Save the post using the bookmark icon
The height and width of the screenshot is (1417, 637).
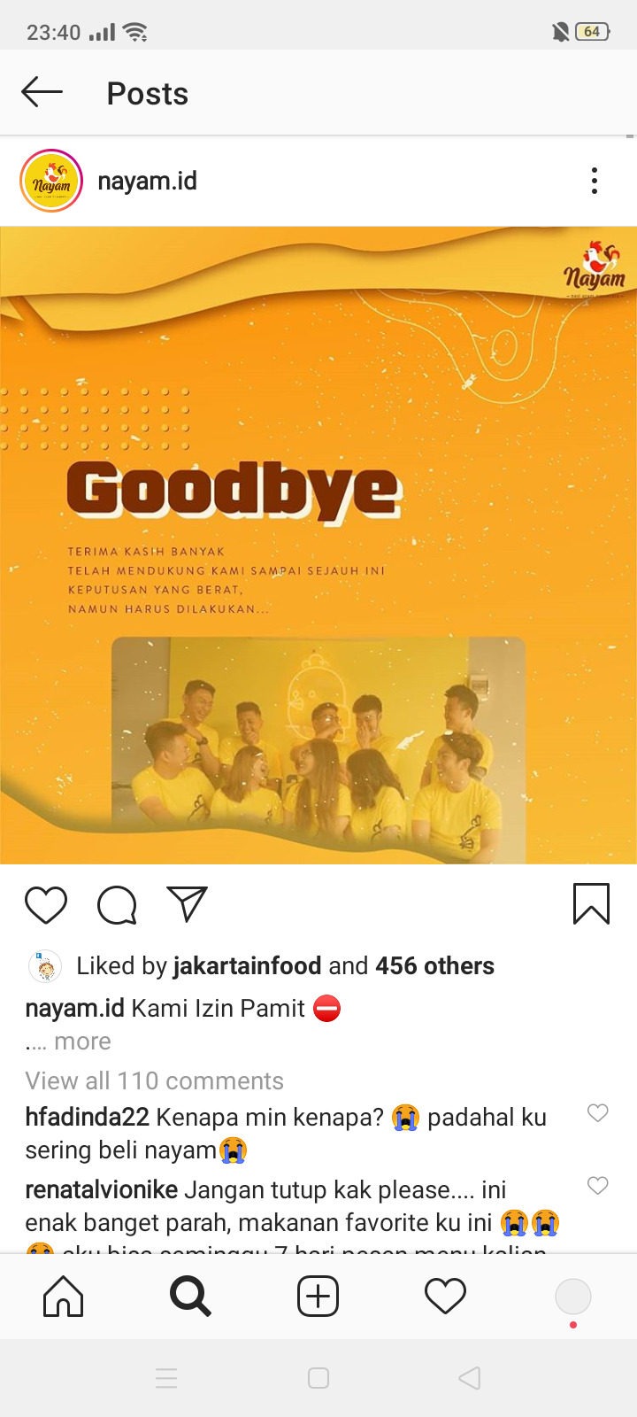click(591, 904)
